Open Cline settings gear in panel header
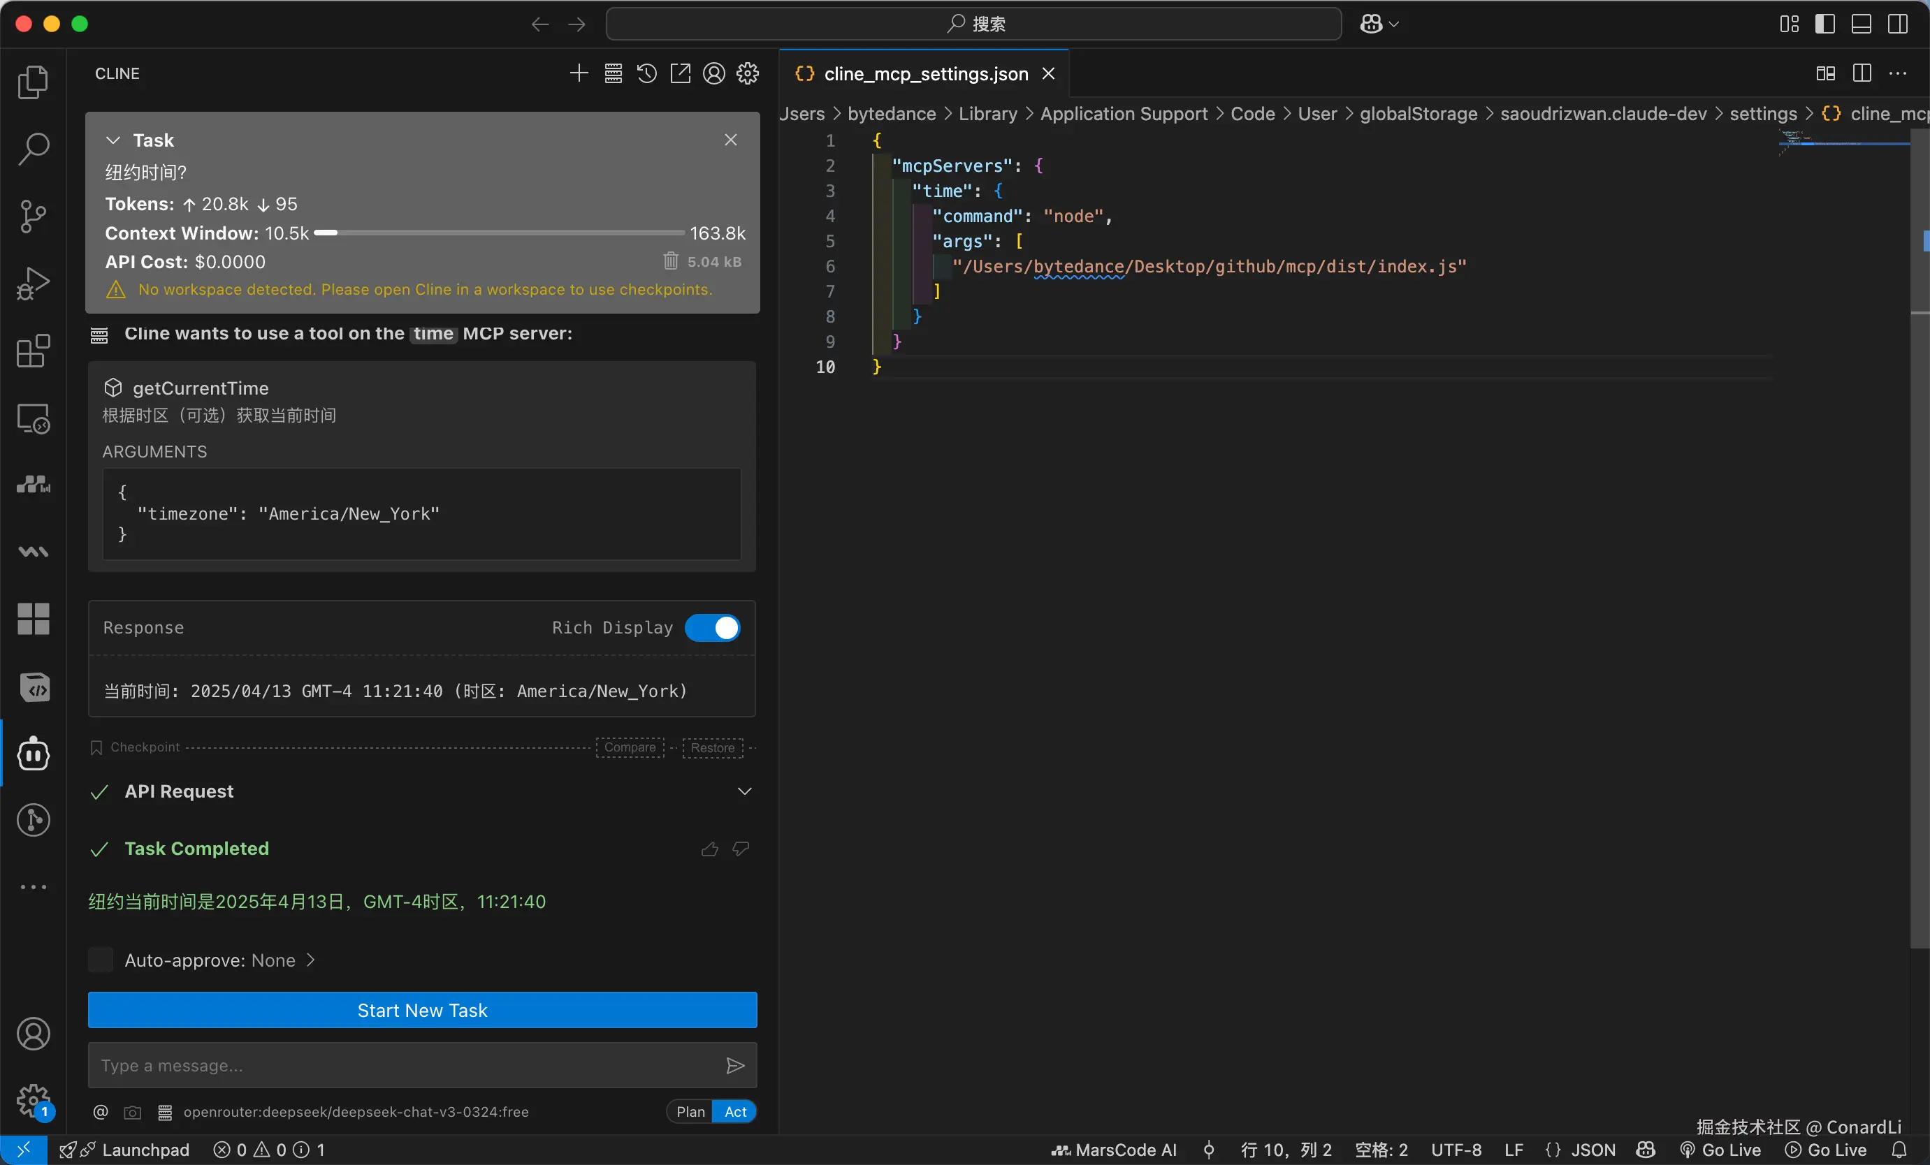This screenshot has height=1165, width=1930. (x=747, y=73)
